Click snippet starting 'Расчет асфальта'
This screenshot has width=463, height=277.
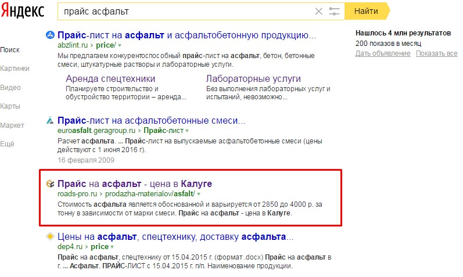click(190, 145)
